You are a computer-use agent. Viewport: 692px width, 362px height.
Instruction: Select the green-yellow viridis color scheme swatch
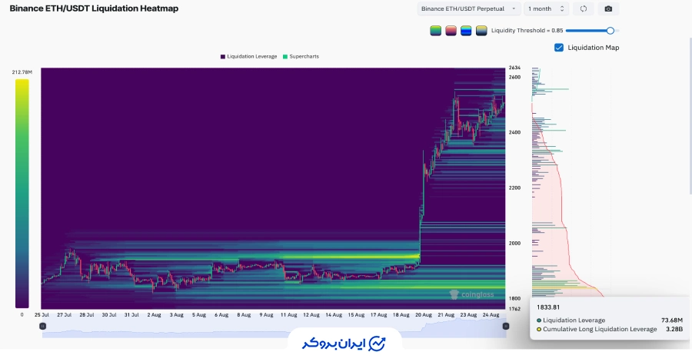pos(436,31)
